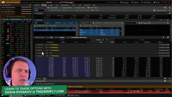Open the SPX symbol dropdown in Trade Grid
This screenshot has height=97, width=172.
point(45,23)
